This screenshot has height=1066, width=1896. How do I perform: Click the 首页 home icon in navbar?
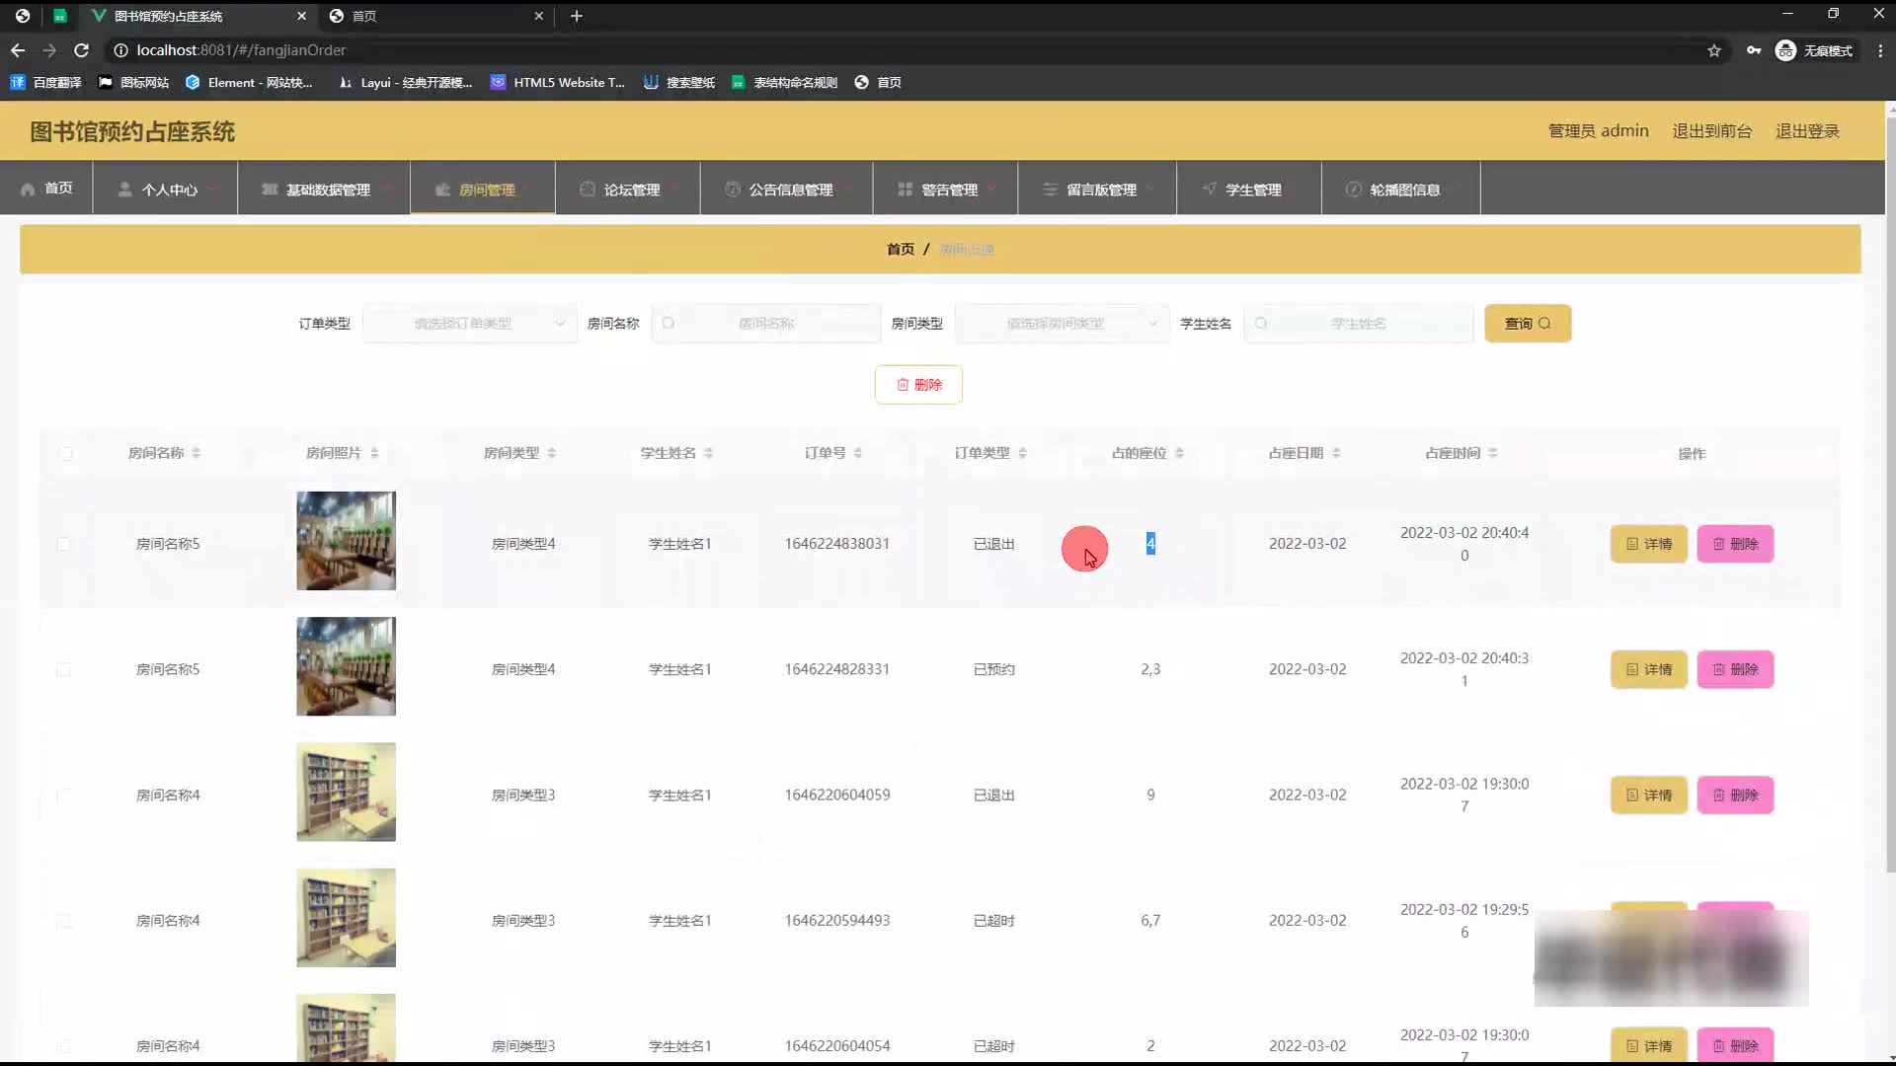point(29,189)
